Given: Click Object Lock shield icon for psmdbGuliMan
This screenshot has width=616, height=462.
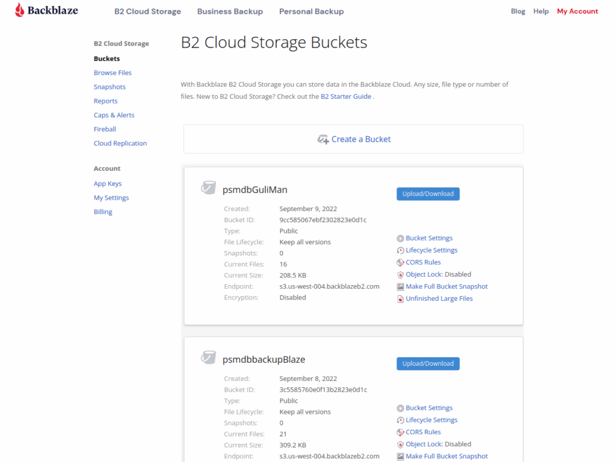Looking at the screenshot, I should pyautogui.click(x=400, y=274).
